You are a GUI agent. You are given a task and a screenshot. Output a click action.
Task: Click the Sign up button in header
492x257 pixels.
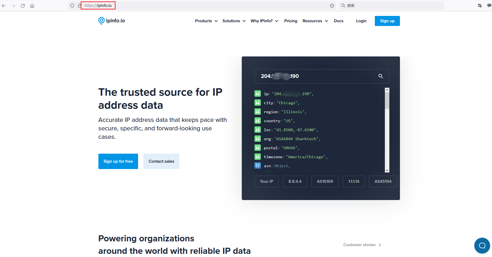pyautogui.click(x=387, y=21)
